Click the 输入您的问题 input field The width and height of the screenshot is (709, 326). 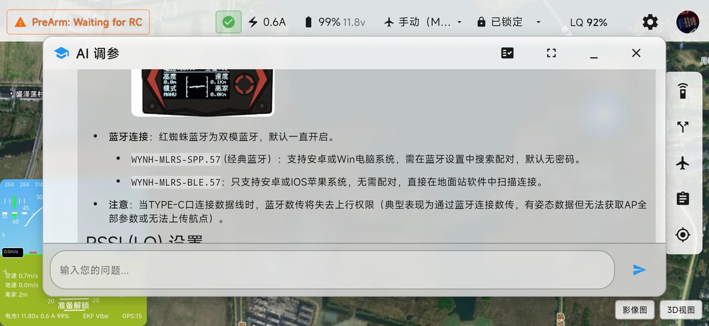pyautogui.click(x=332, y=270)
